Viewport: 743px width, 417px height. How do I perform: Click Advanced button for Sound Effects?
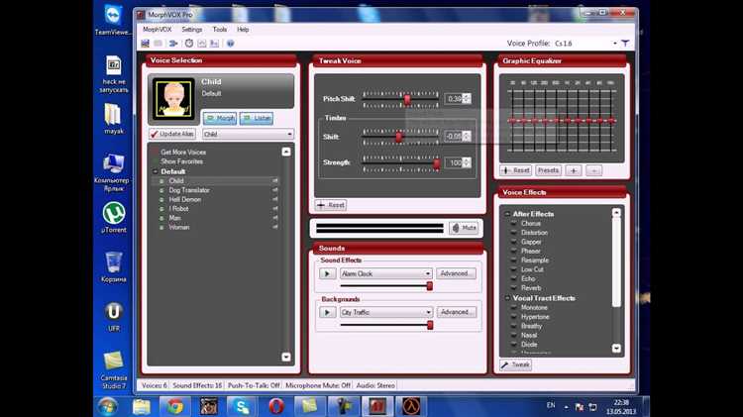[456, 274]
